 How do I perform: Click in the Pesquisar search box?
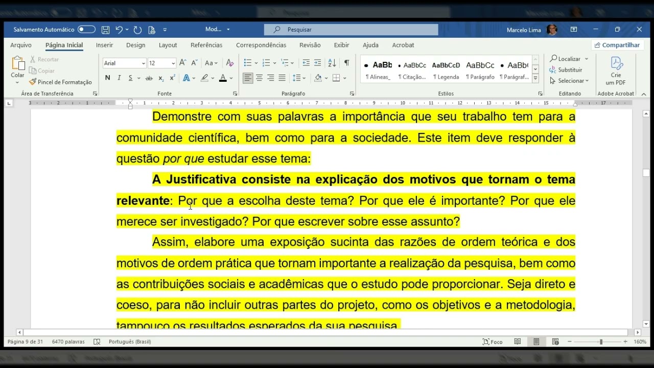(351, 30)
